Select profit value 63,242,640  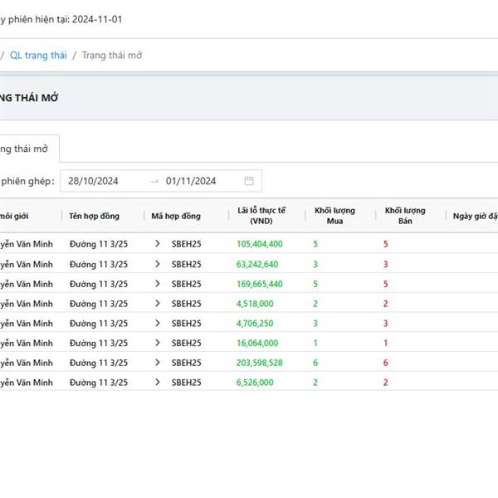[257, 264]
